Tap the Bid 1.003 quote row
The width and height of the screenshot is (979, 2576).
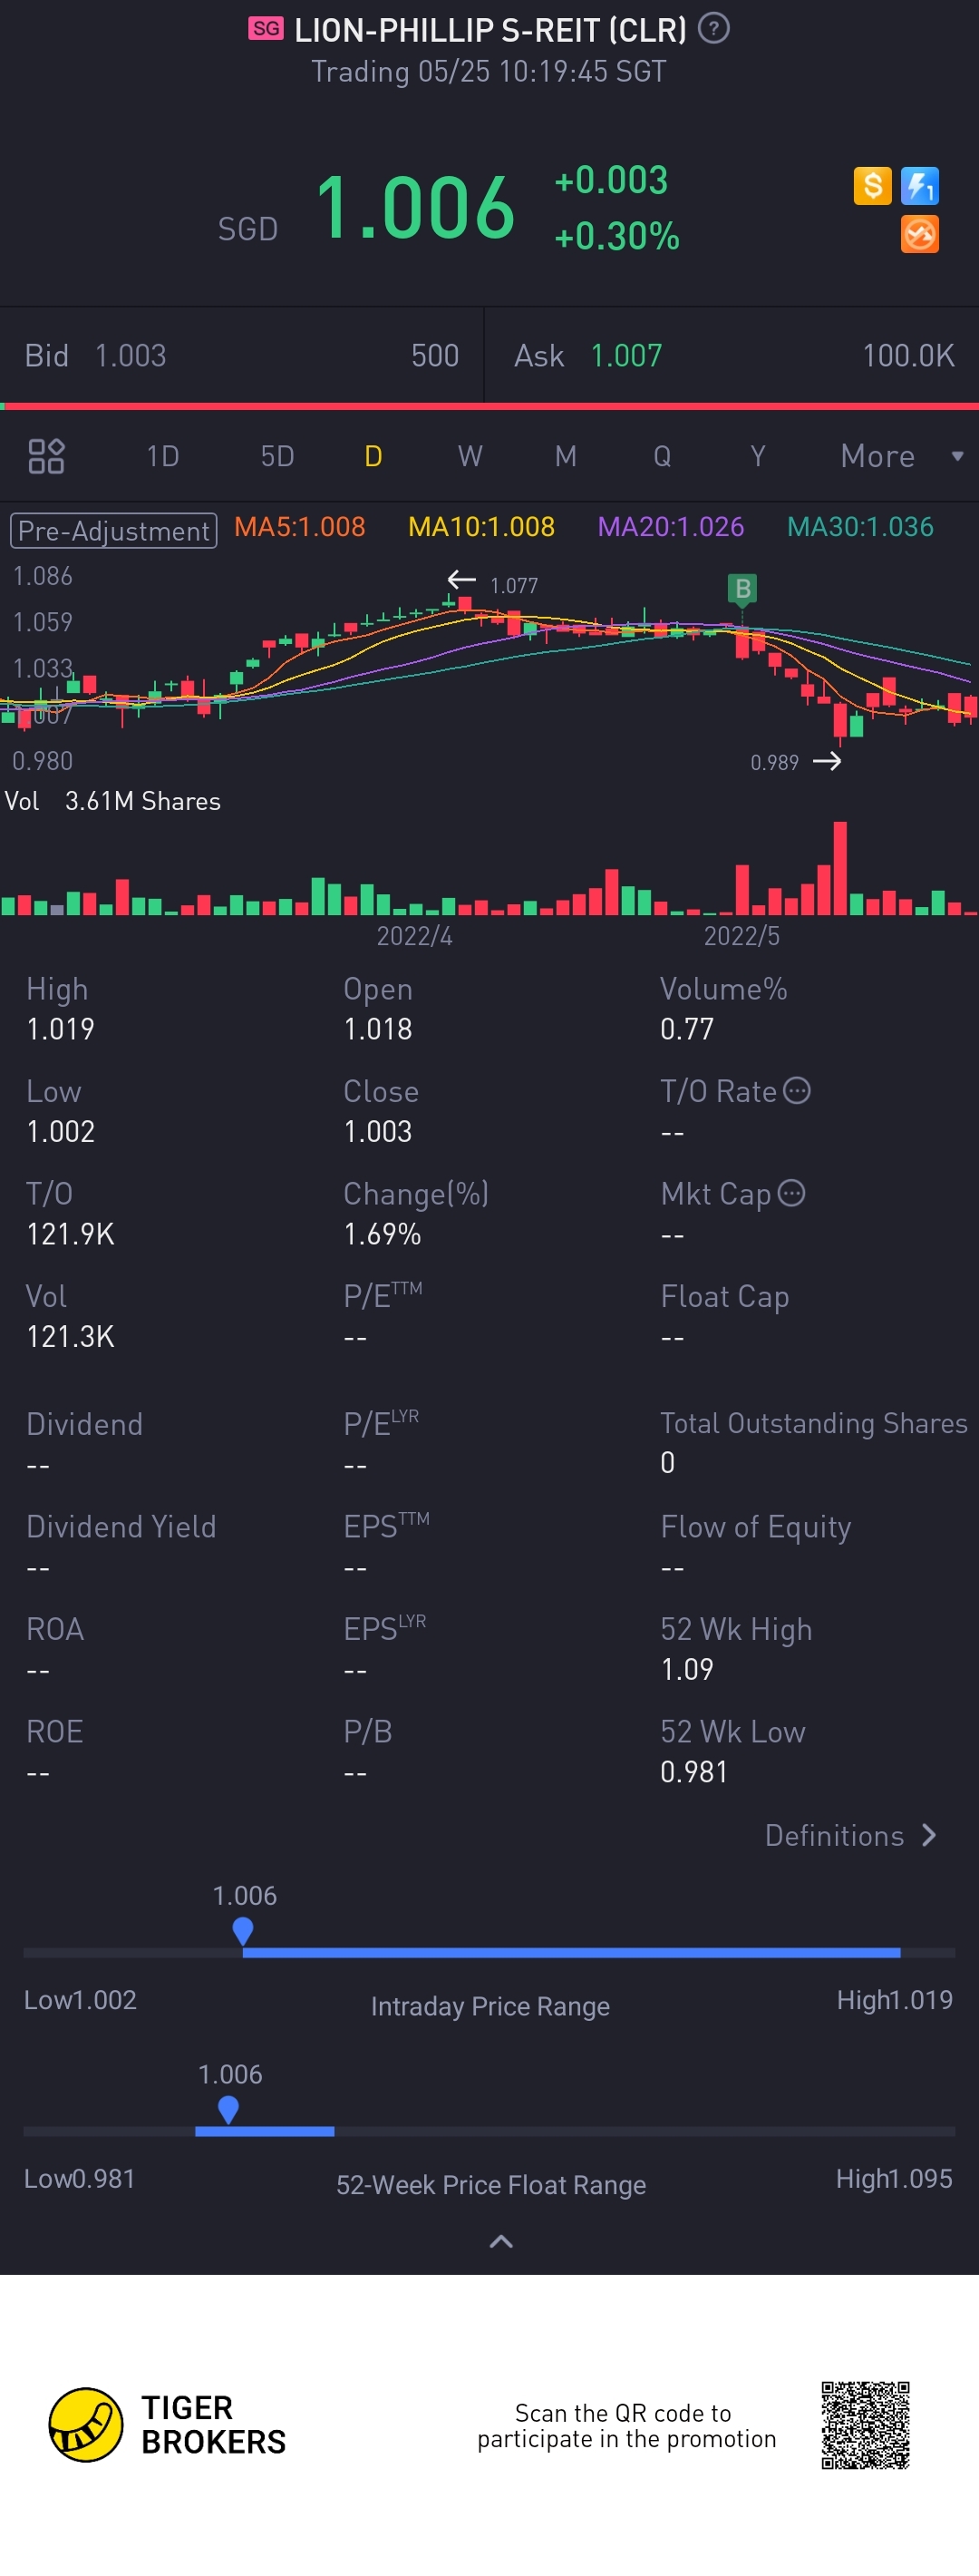click(x=242, y=356)
